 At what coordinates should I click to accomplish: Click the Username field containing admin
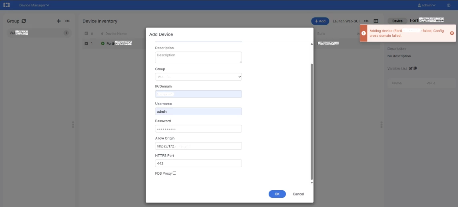(198, 111)
